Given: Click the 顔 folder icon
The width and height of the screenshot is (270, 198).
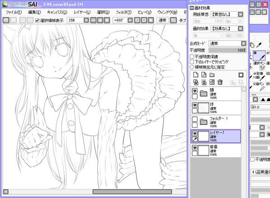Looking at the screenshot, I should coord(203,93).
